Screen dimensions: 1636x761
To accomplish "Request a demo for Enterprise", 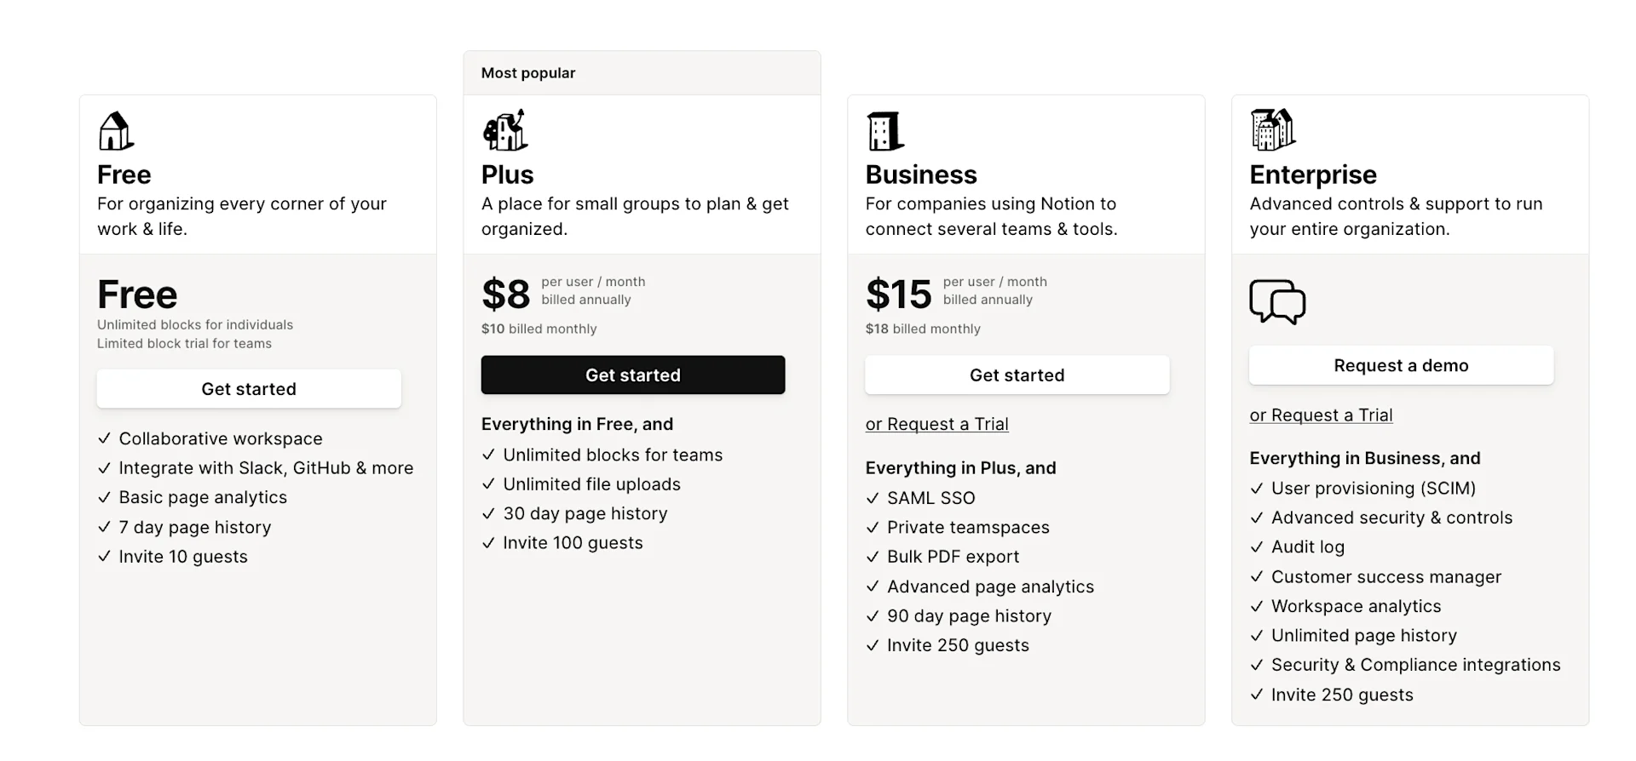I will 1401,365.
